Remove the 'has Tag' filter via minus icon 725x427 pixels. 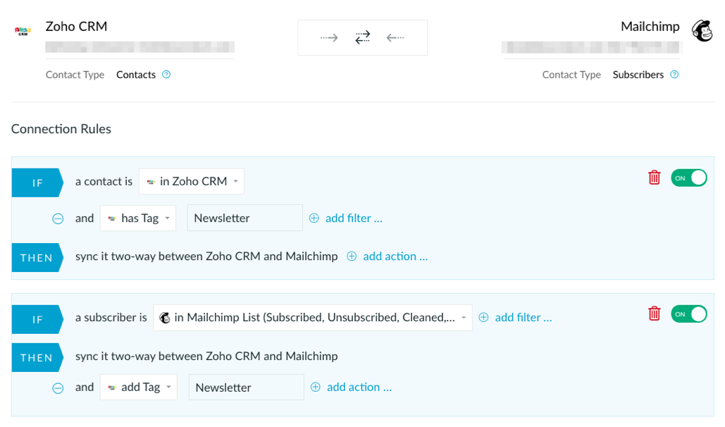pyautogui.click(x=58, y=218)
